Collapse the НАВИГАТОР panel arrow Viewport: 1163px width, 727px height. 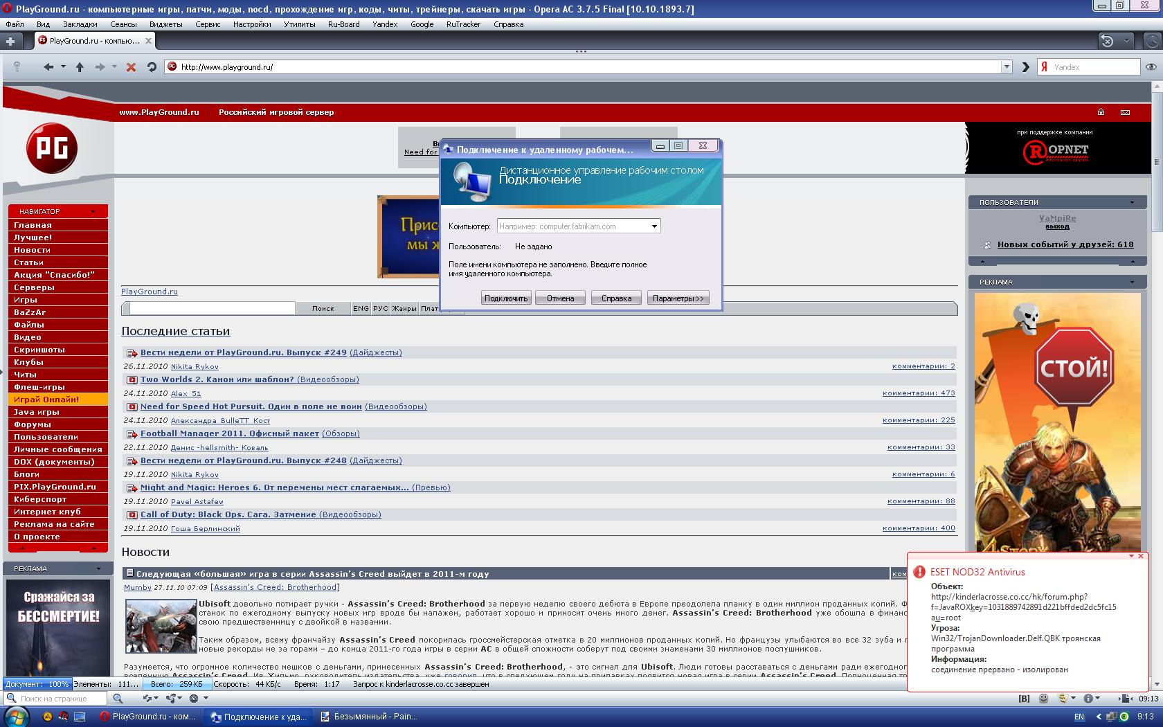(x=93, y=211)
